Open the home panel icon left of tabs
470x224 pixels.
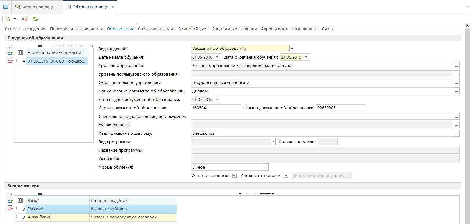click(x=6, y=7)
